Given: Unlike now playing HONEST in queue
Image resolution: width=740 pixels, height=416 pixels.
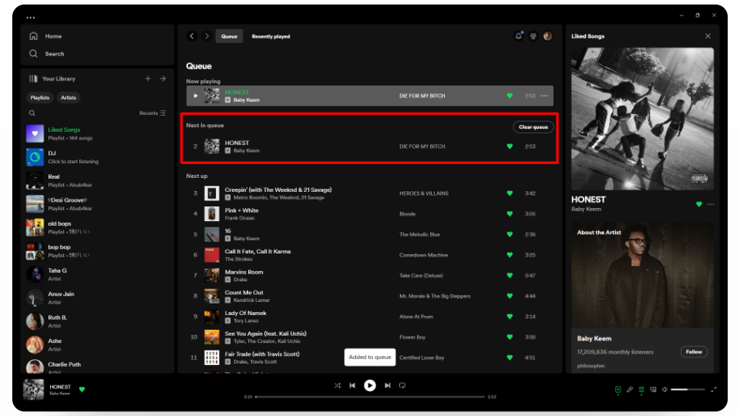Looking at the screenshot, I should [x=510, y=96].
